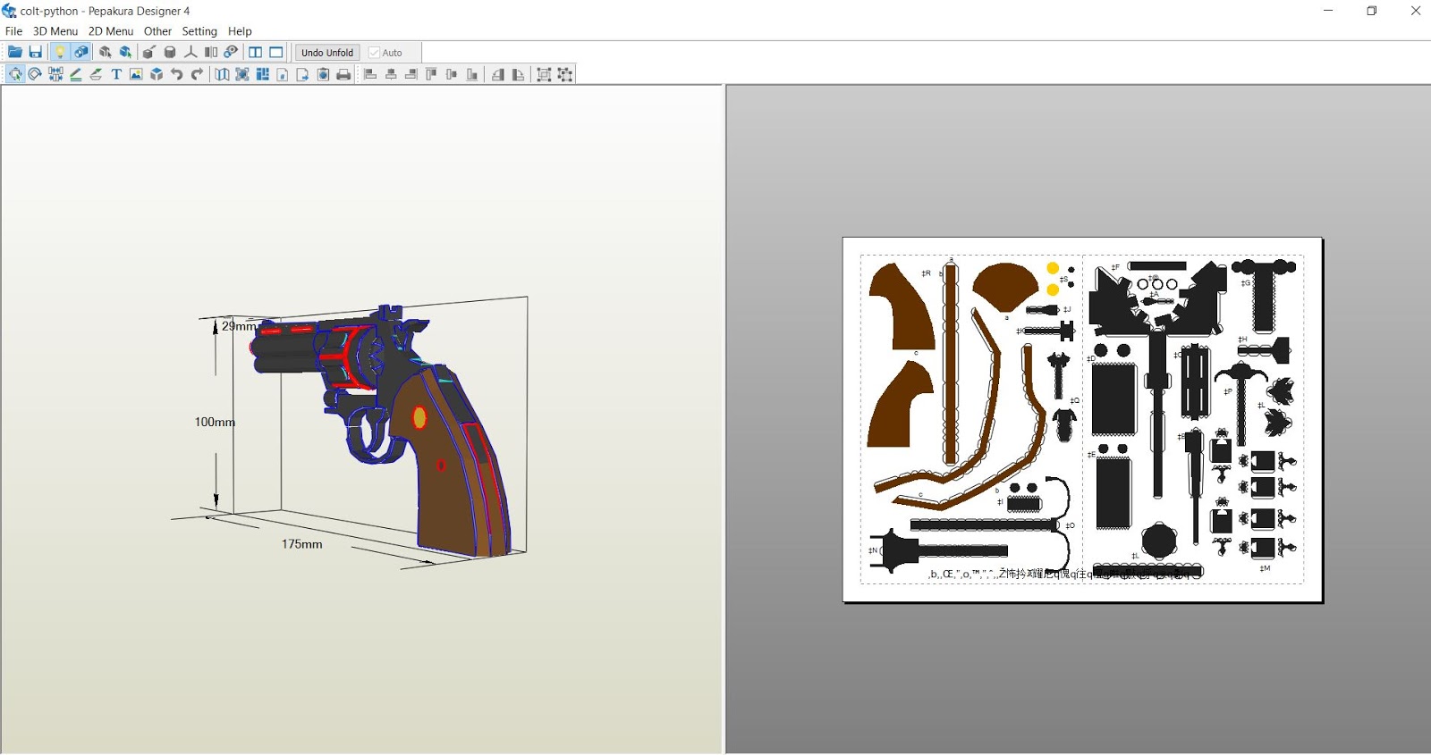Select the Rotate parts tool icon
This screenshot has height=755, width=1431.
pyautogui.click(x=35, y=74)
